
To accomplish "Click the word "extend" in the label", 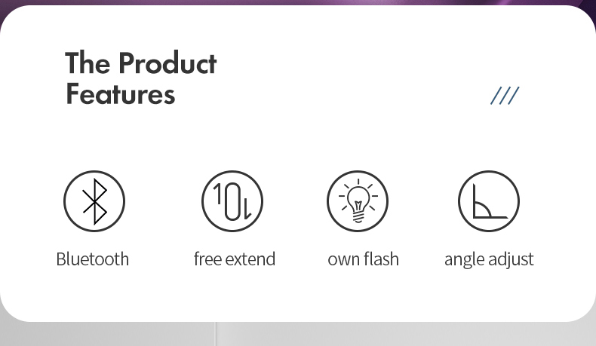I will [250, 259].
